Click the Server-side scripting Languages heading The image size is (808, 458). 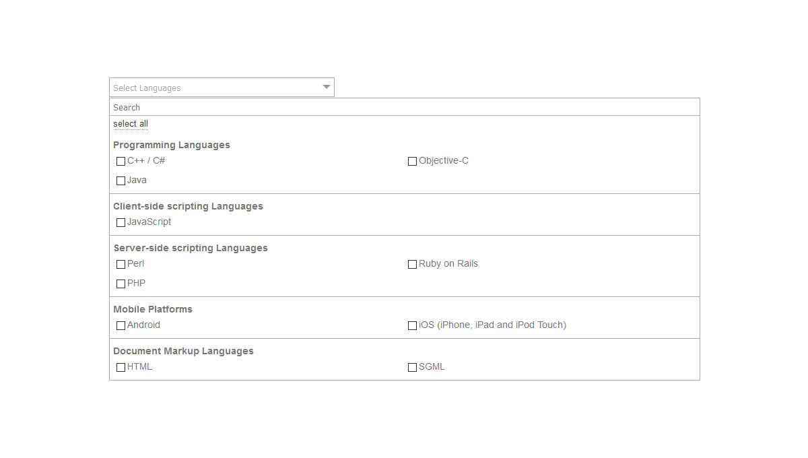[191, 248]
